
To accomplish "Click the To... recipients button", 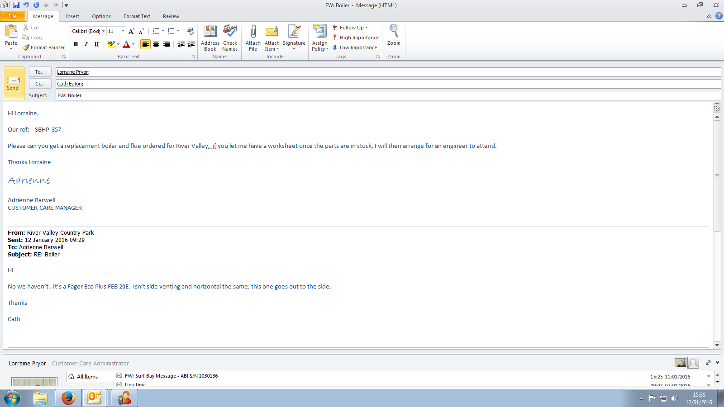I will click(40, 72).
